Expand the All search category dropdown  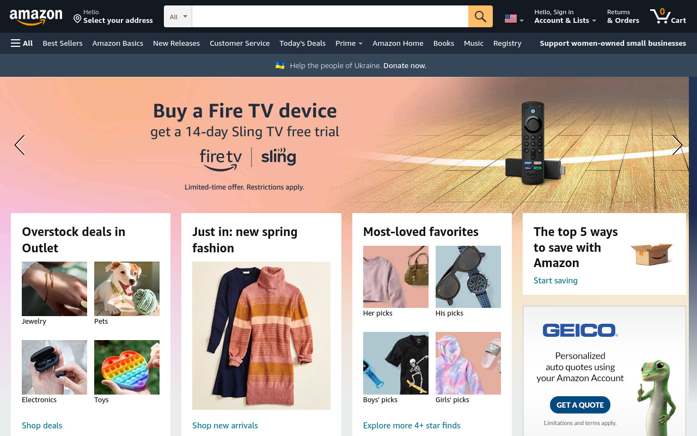[x=178, y=16]
